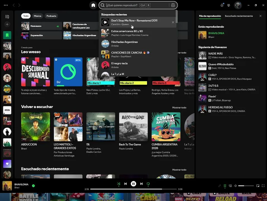Seek on the song progress bar

click(133, 189)
